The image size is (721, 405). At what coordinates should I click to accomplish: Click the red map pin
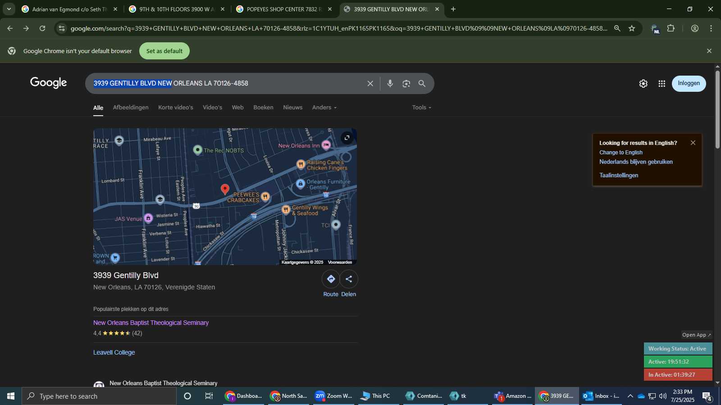[x=225, y=189]
